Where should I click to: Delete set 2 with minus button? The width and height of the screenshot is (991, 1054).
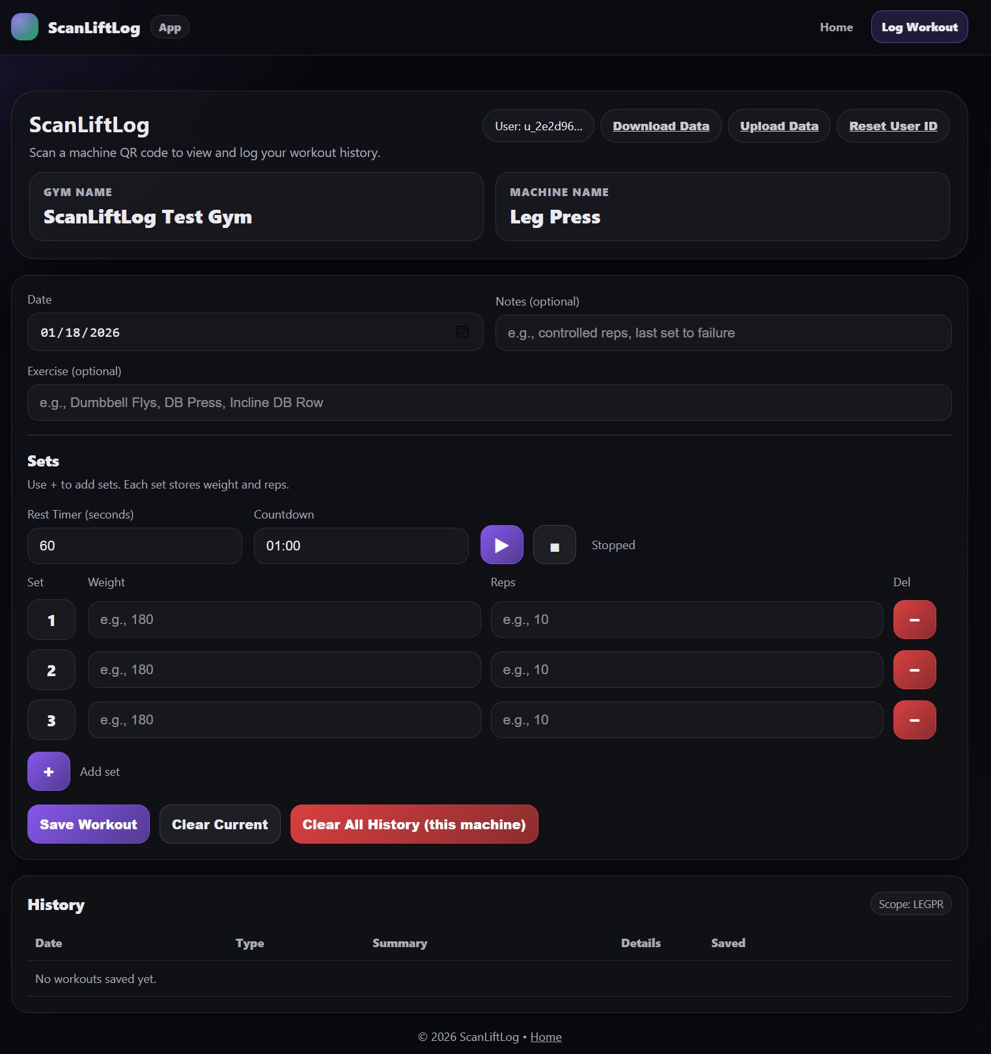(914, 670)
